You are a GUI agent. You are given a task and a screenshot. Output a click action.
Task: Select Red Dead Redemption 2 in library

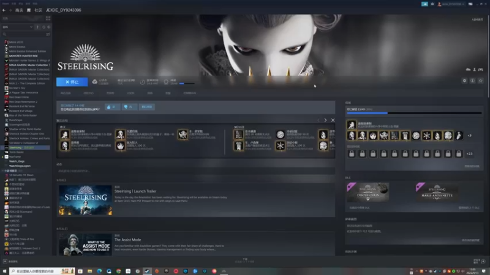pyautogui.click(x=23, y=101)
